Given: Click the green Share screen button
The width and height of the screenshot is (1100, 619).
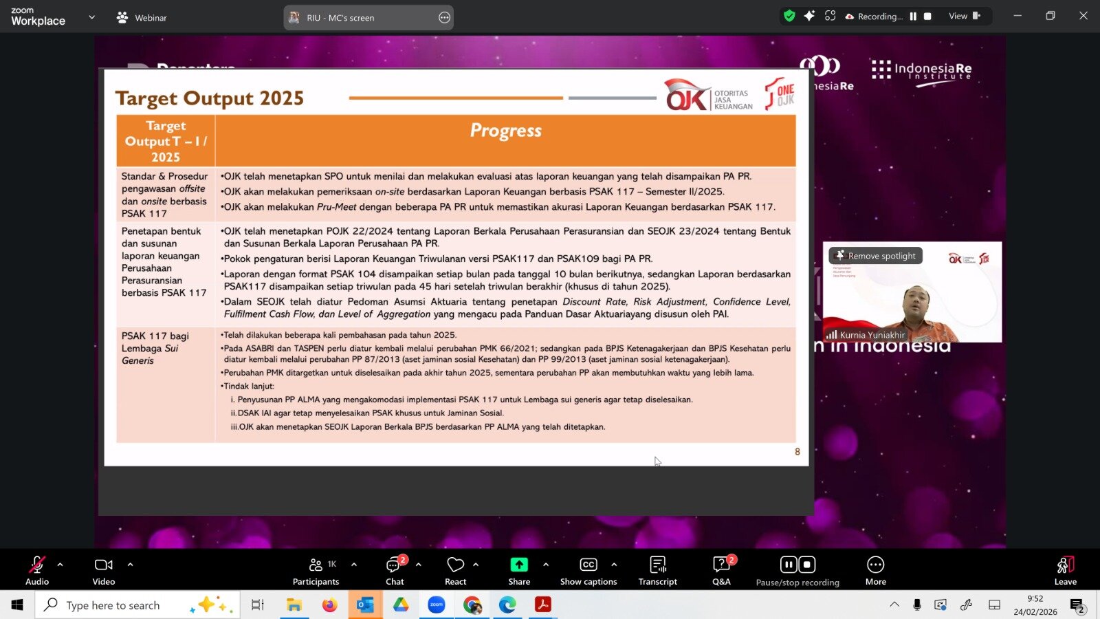Looking at the screenshot, I should coord(519,570).
